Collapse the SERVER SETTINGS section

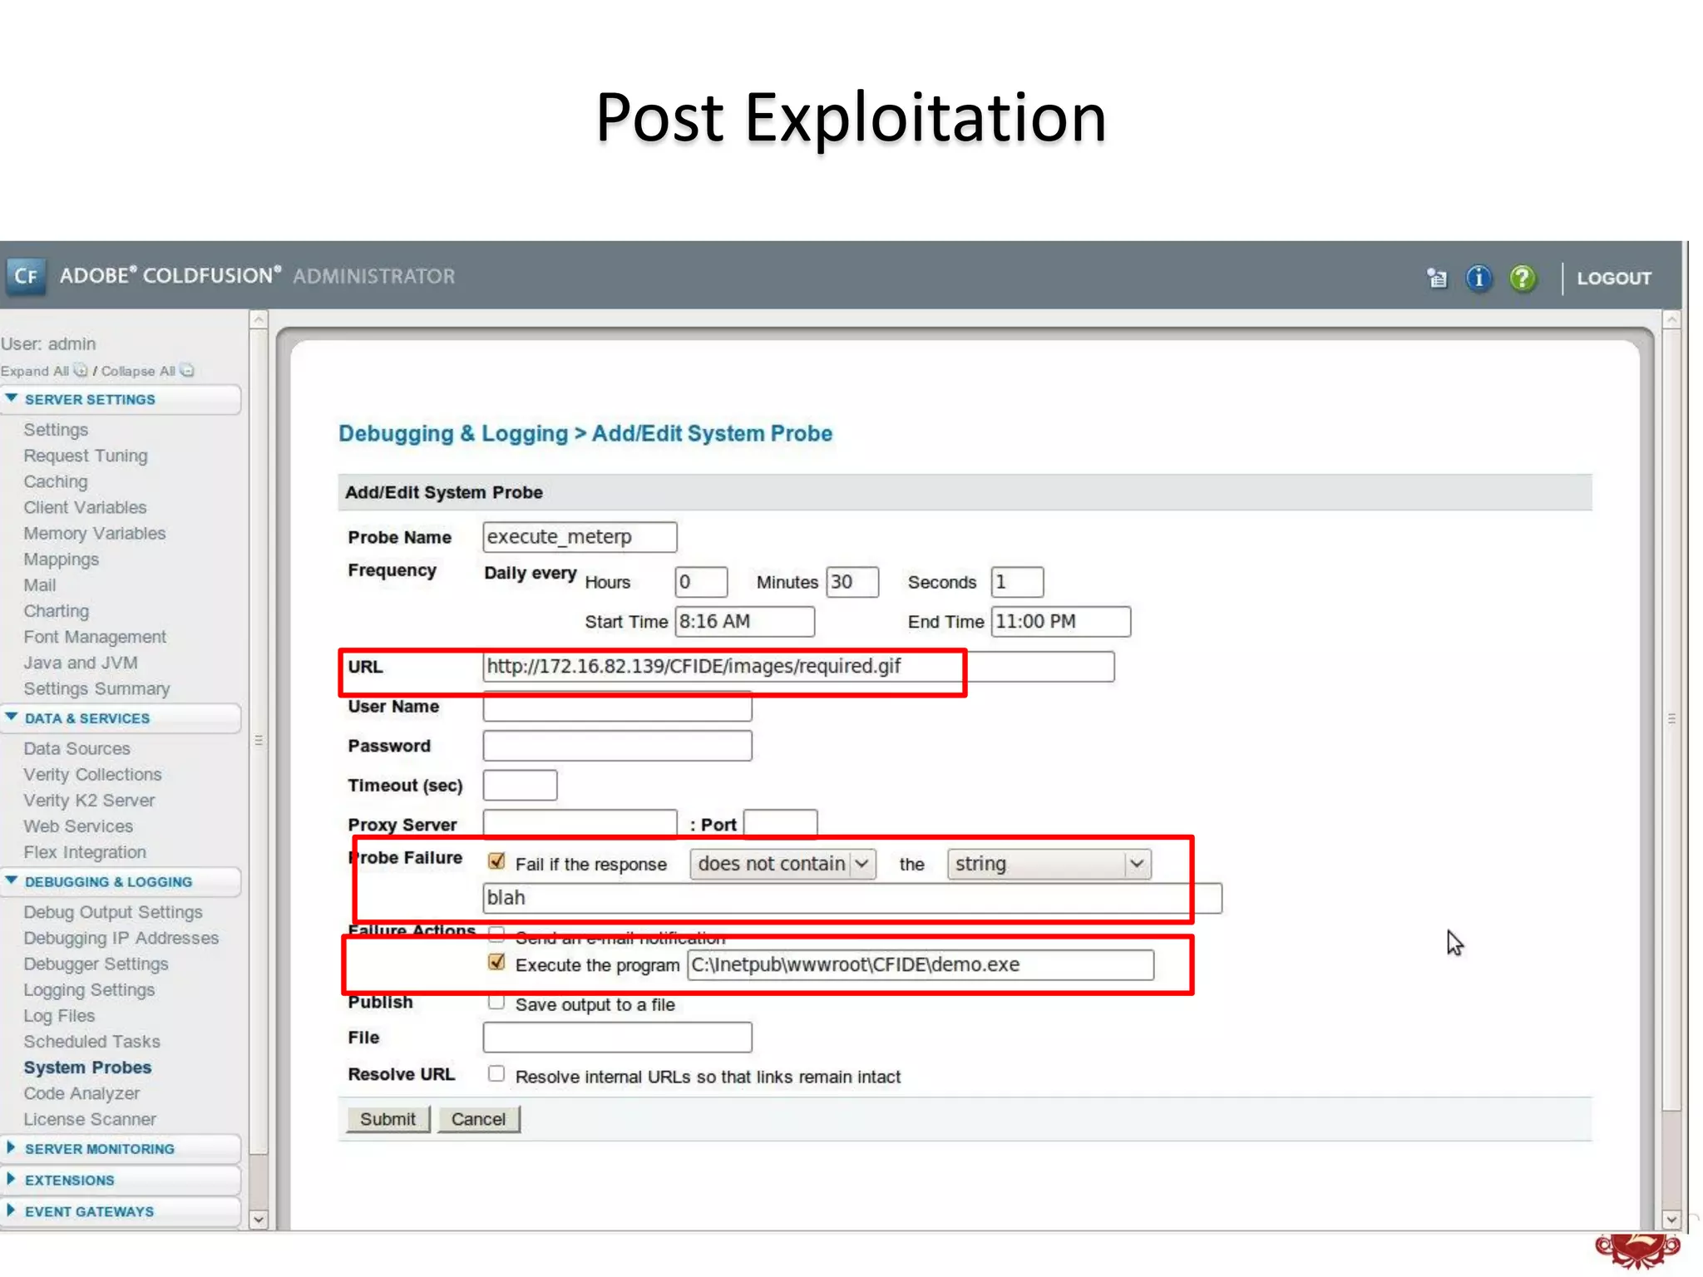(121, 399)
